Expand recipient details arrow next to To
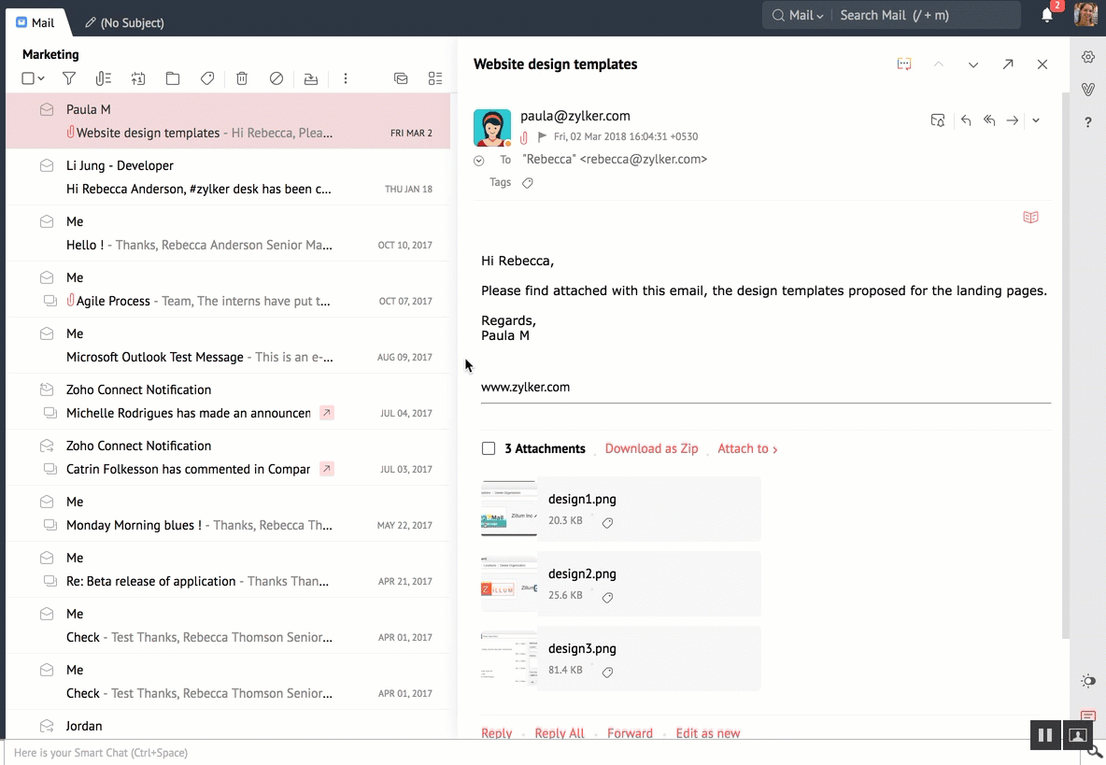Screen dimensions: 1106x765 [479, 161]
